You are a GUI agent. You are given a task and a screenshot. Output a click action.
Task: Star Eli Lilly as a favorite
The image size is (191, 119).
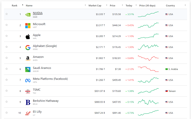[x=6, y=113]
